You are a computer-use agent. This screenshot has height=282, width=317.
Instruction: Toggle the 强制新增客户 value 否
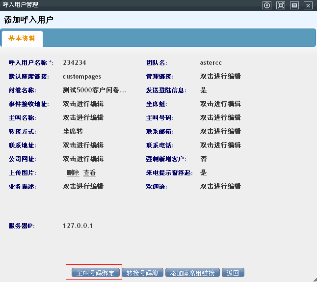click(204, 159)
